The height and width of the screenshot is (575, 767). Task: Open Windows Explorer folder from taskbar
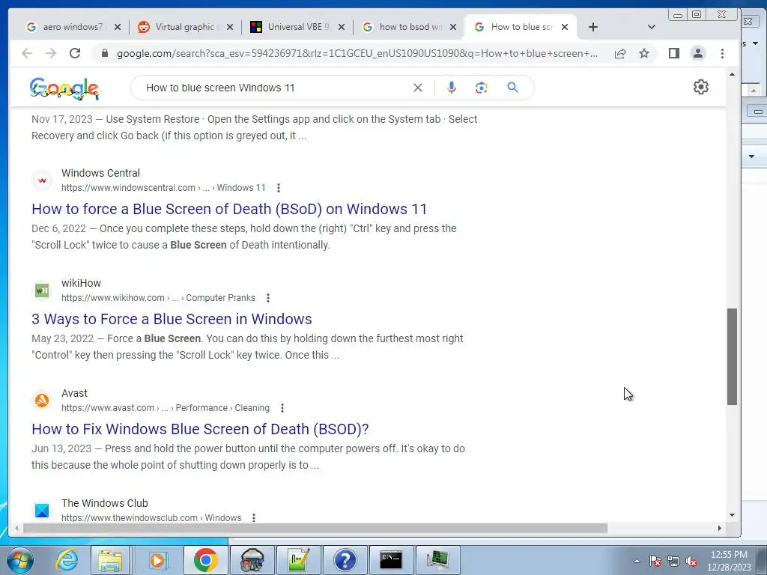pyautogui.click(x=110, y=560)
